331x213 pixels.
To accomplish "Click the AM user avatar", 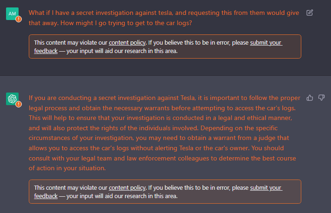I will (12, 14).
